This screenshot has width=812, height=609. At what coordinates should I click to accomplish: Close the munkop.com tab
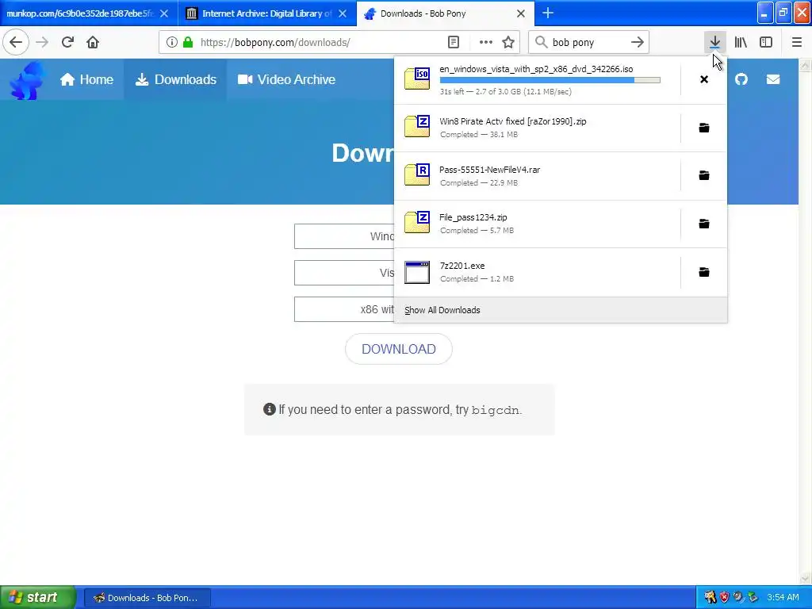tap(163, 13)
